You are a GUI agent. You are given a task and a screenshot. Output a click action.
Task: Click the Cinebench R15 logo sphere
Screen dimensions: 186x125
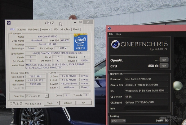[x=115, y=44]
